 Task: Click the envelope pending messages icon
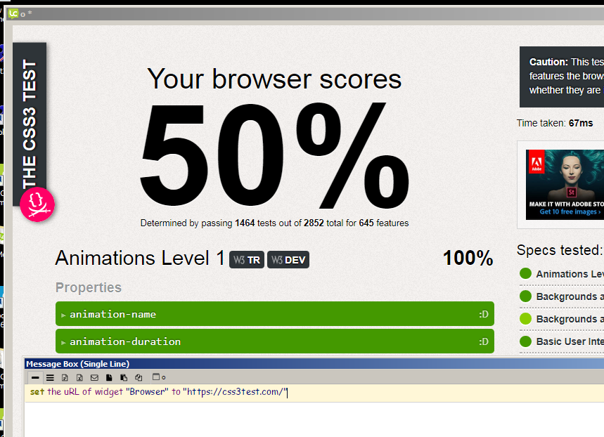click(x=94, y=378)
